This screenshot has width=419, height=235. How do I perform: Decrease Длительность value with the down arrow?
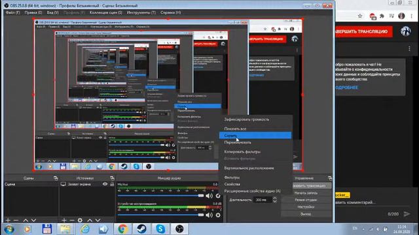pos(274,202)
